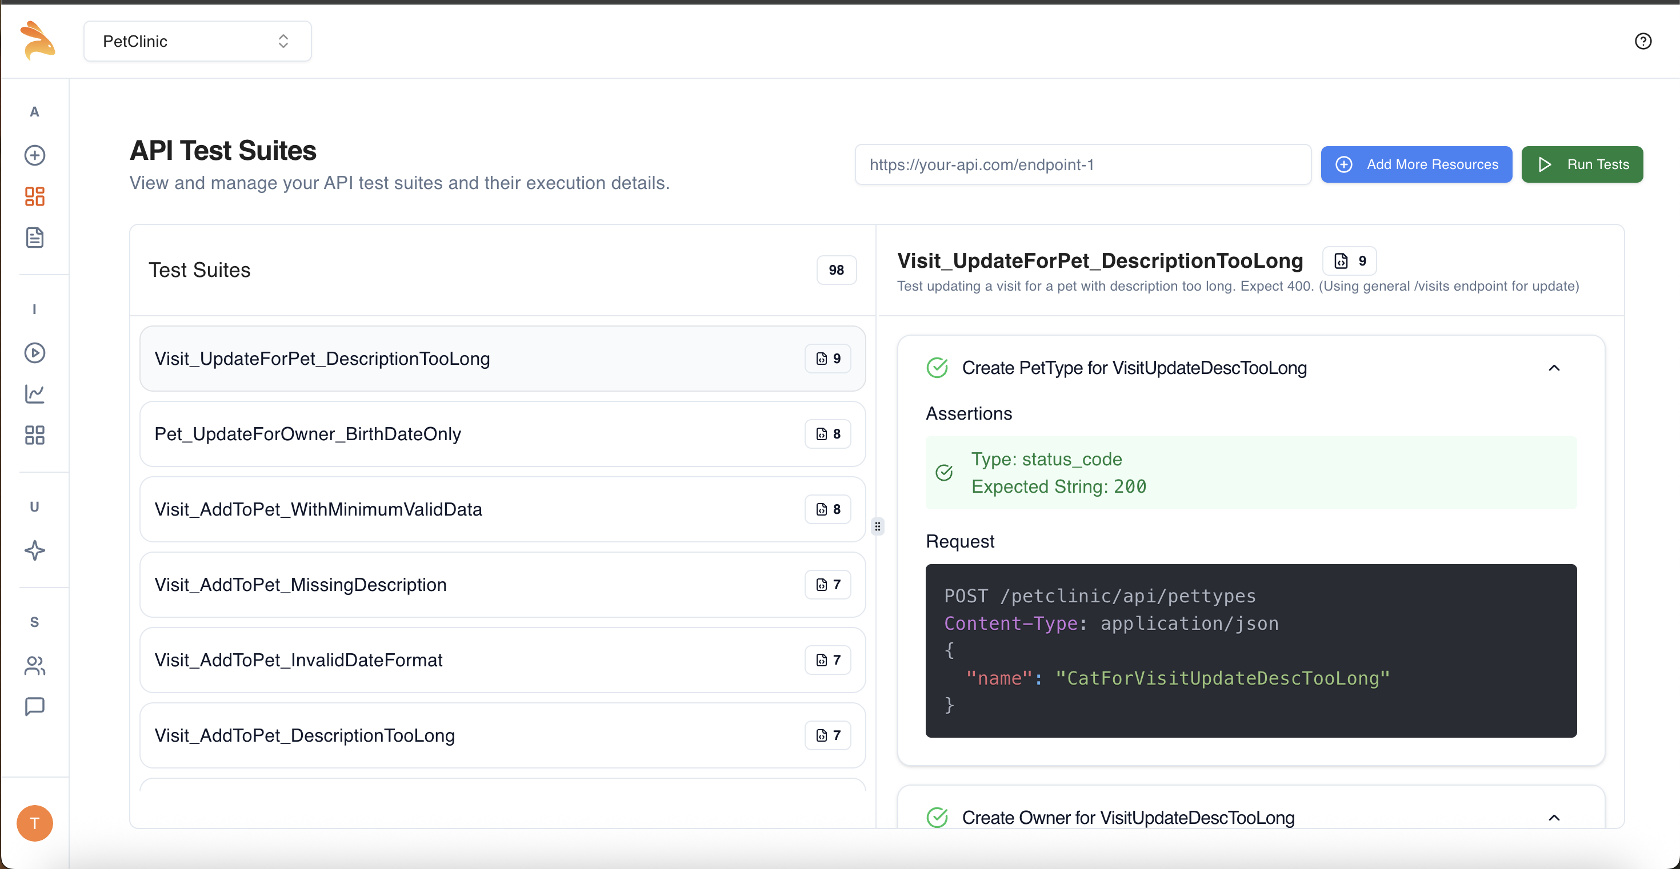Image resolution: width=1680 pixels, height=869 pixels.
Task: Click the Add More Resources button
Action: click(1416, 164)
